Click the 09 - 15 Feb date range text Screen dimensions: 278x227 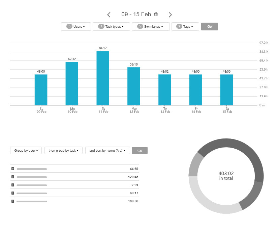(136, 14)
